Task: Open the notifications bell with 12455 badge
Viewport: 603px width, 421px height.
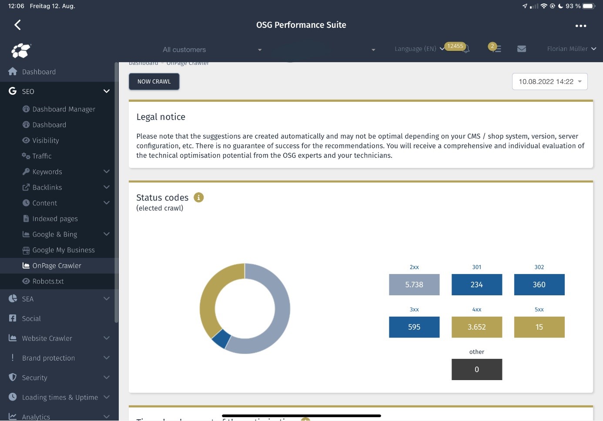Action: pyautogui.click(x=466, y=49)
